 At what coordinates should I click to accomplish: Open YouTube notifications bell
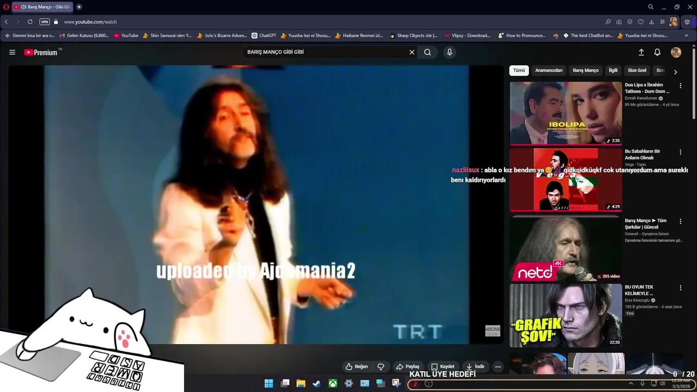coord(657,52)
